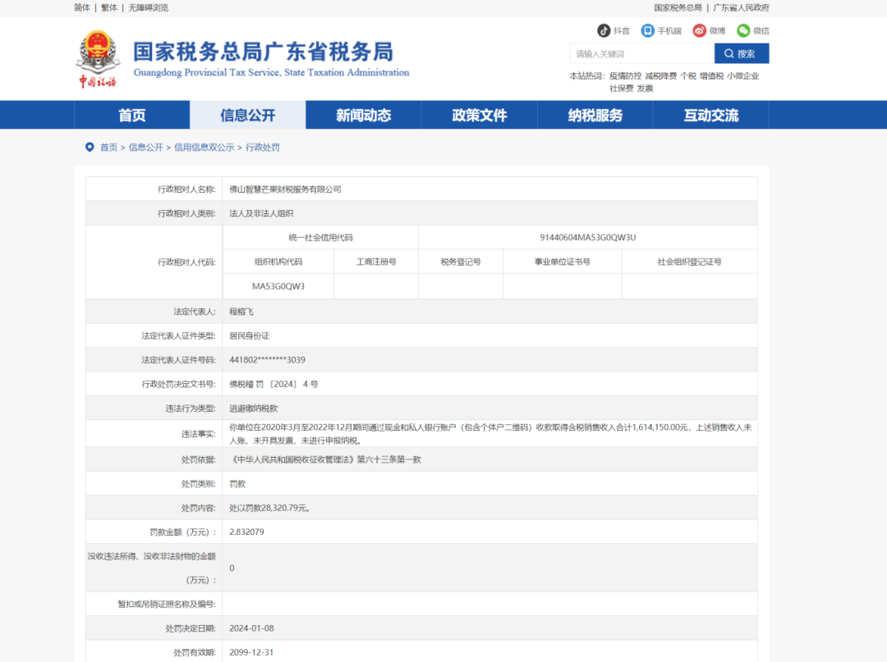Open 无障碍浏览 accessibility mode
This screenshot has width=887, height=662.
[x=146, y=7]
